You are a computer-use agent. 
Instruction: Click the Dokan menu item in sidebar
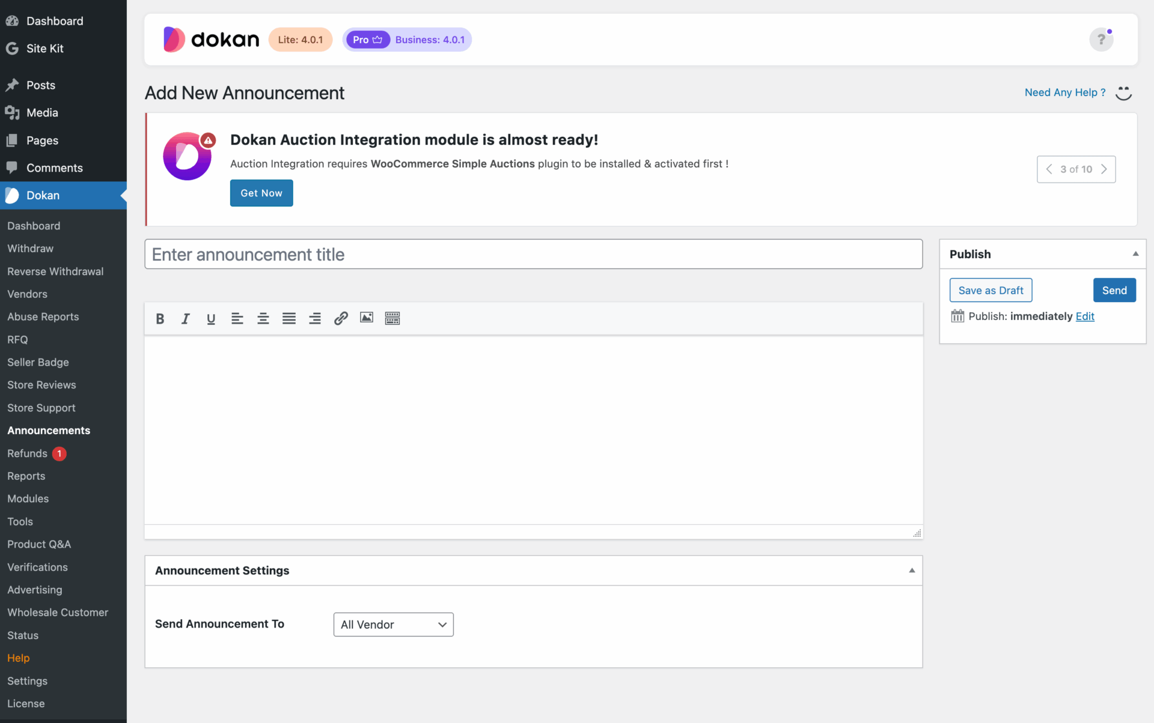63,195
